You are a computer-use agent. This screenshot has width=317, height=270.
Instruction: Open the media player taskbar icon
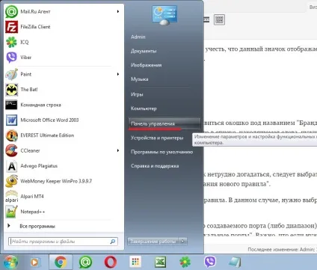(x=34, y=263)
